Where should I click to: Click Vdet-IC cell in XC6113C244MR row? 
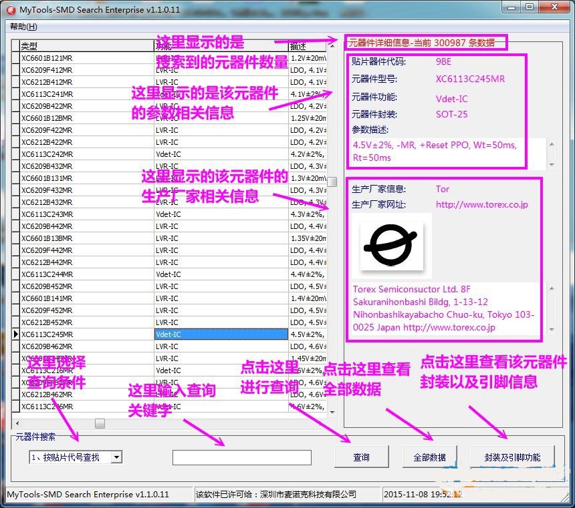(x=221, y=274)
